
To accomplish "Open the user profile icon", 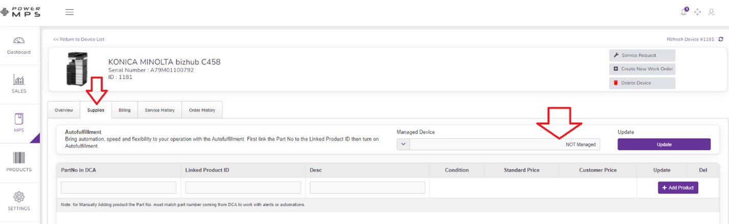I will pyautogui.click(x=711, y=12).
